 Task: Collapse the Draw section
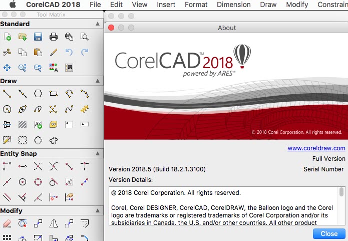point(98,81)
